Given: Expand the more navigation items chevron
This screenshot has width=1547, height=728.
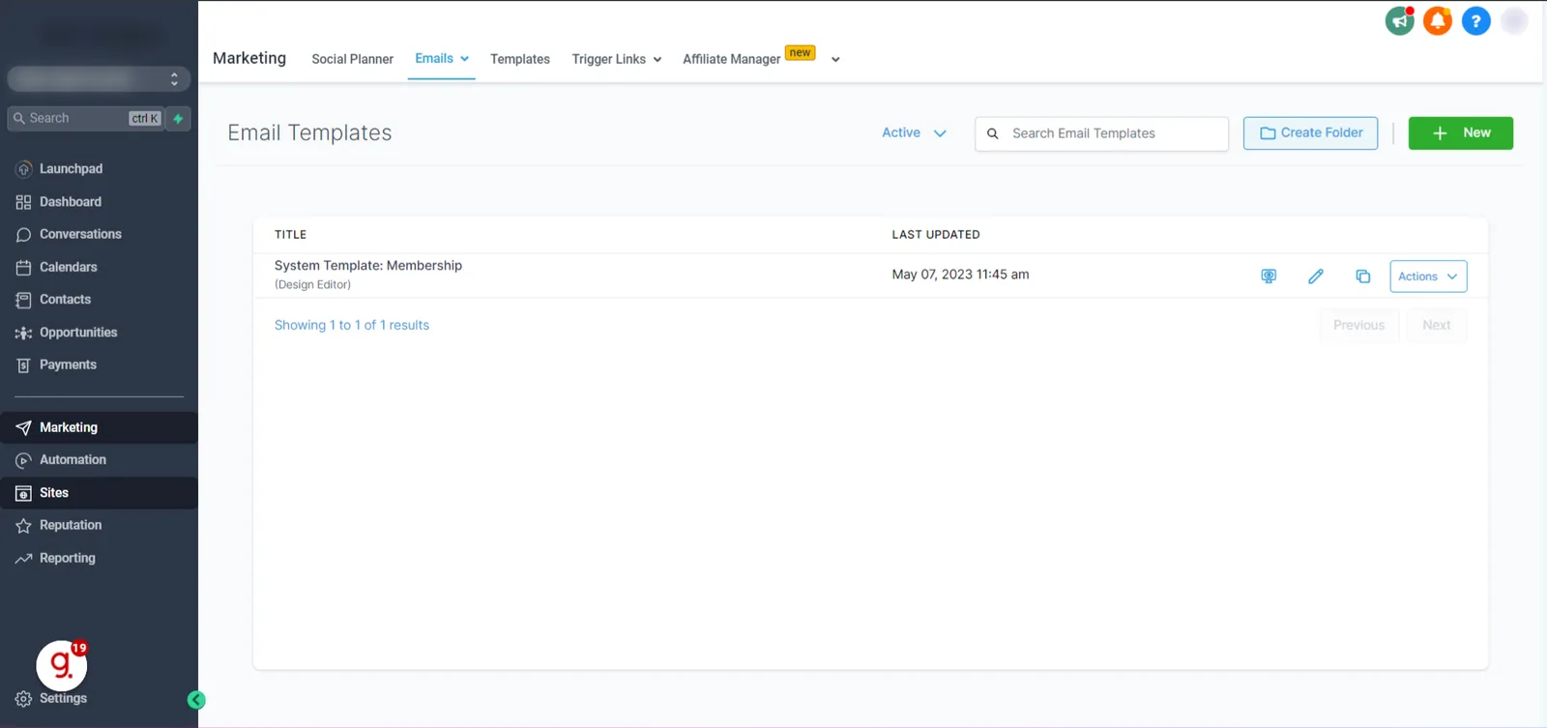Looking at the screenshot, I should click(x=835, y=59).
